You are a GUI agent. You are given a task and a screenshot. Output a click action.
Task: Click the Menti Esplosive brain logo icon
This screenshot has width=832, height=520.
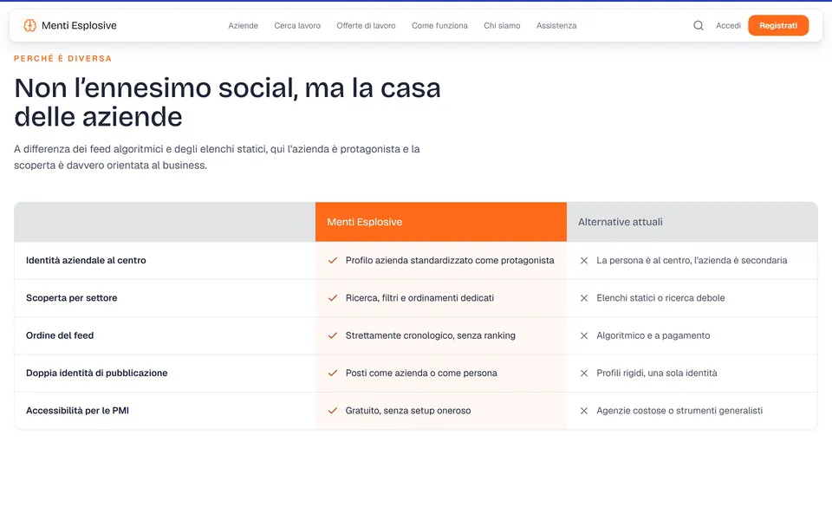pyautogui.click(x=29, y=25)
